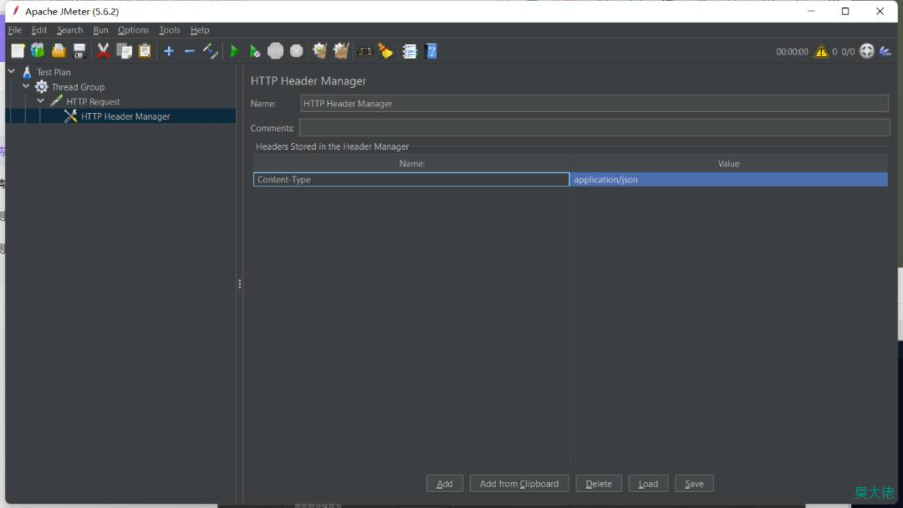Click the 00:00:00 elapsed time display
The image size is (903, 508).
[792, 52]
